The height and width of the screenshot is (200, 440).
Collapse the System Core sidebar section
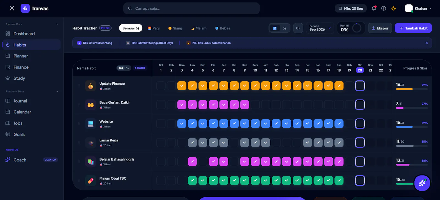57,24
